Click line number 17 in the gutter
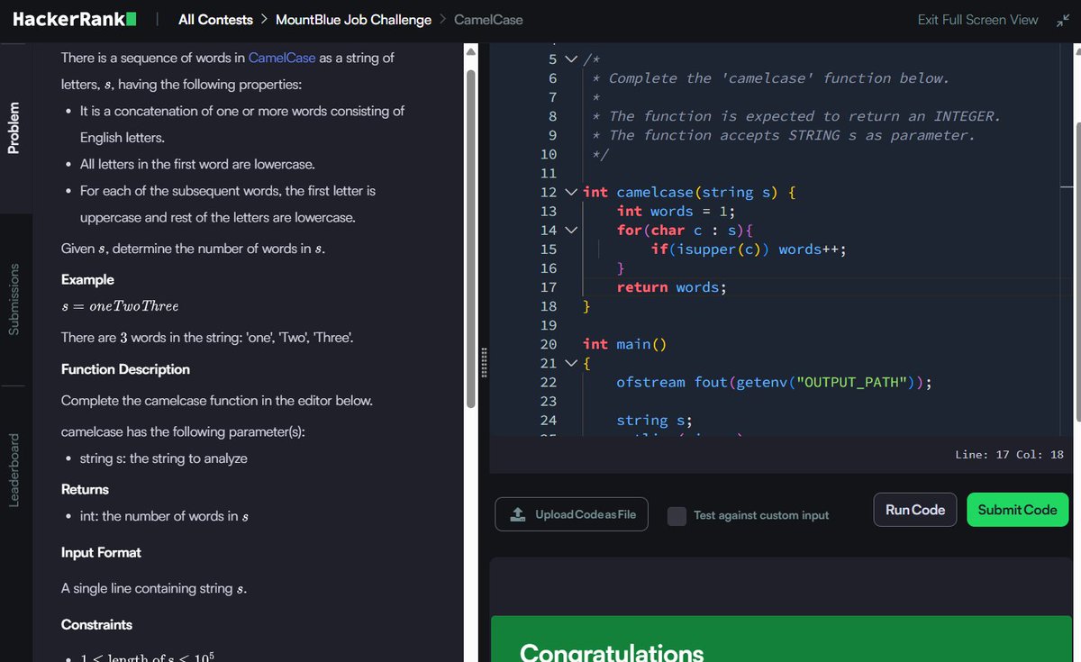This screenshot has width=1081, height=662. (549, 287)
